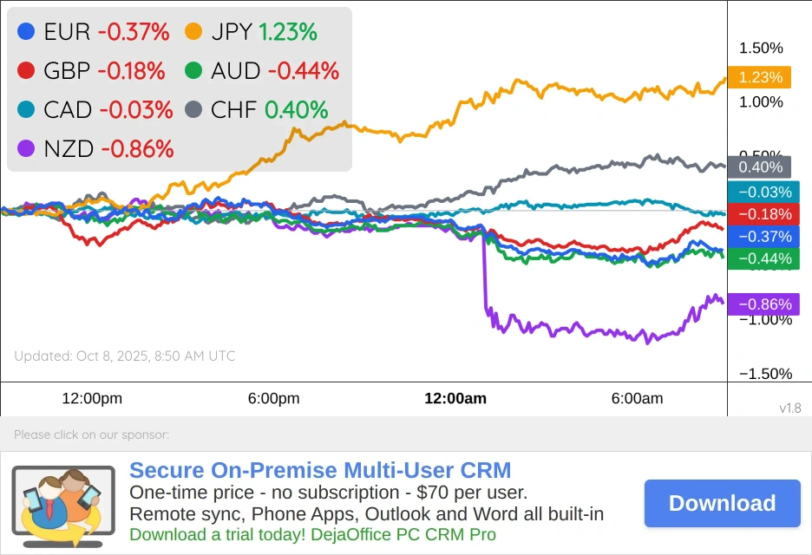Open Secure On-Premise Multi-User CRM link
The height and width of the screenshot is (555, 812).
[x=319, y=471]
